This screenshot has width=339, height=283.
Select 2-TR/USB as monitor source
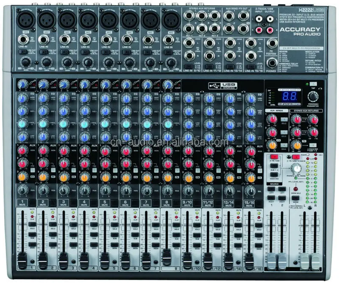pos(274,157)
